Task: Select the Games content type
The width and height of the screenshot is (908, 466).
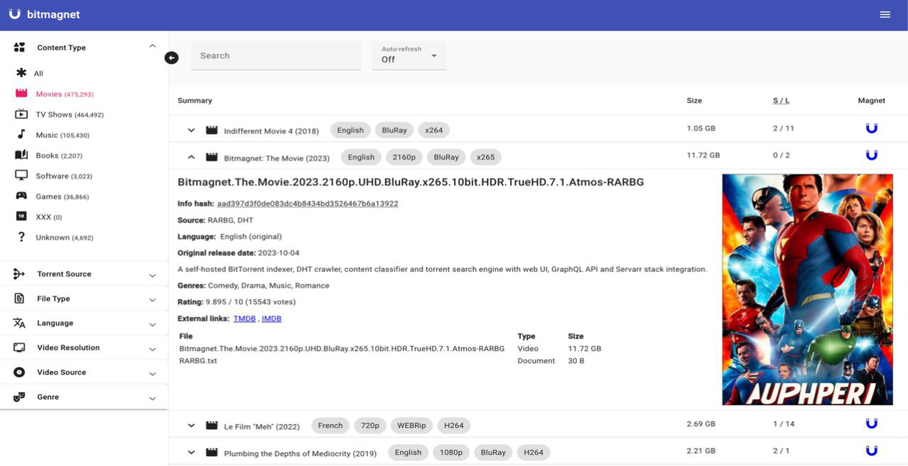Action: [62, 196]
